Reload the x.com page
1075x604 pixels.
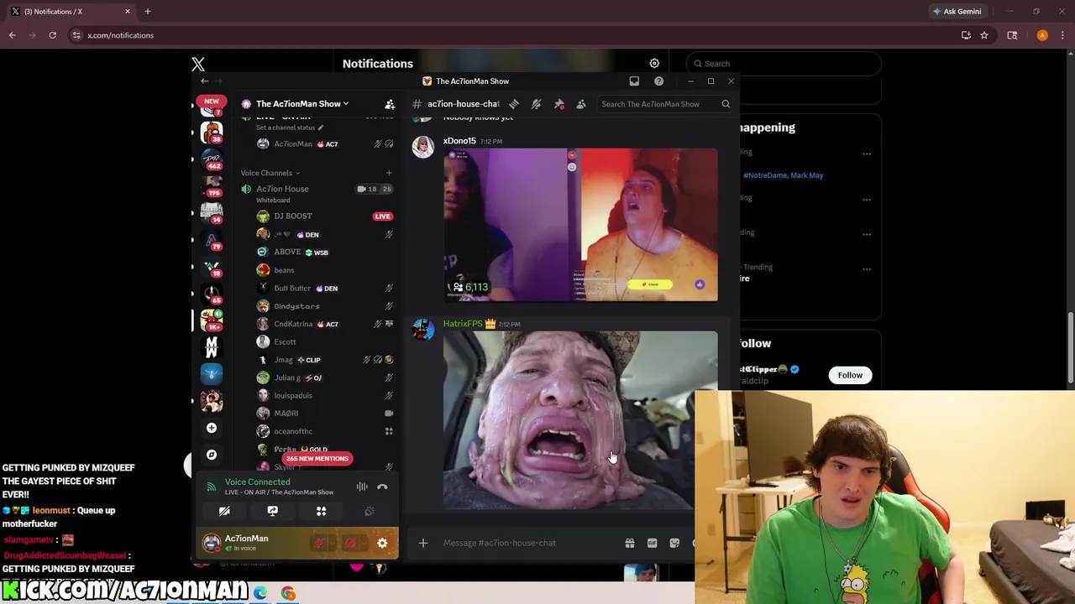coord(52,35)
